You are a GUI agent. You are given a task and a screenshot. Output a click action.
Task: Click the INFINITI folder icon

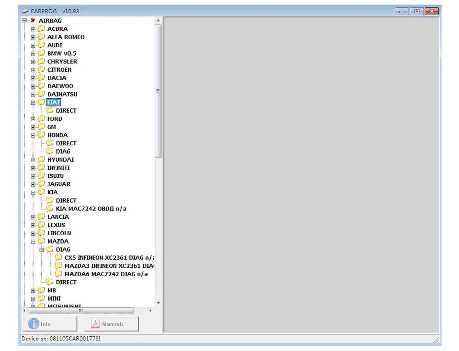pos(41,167)
